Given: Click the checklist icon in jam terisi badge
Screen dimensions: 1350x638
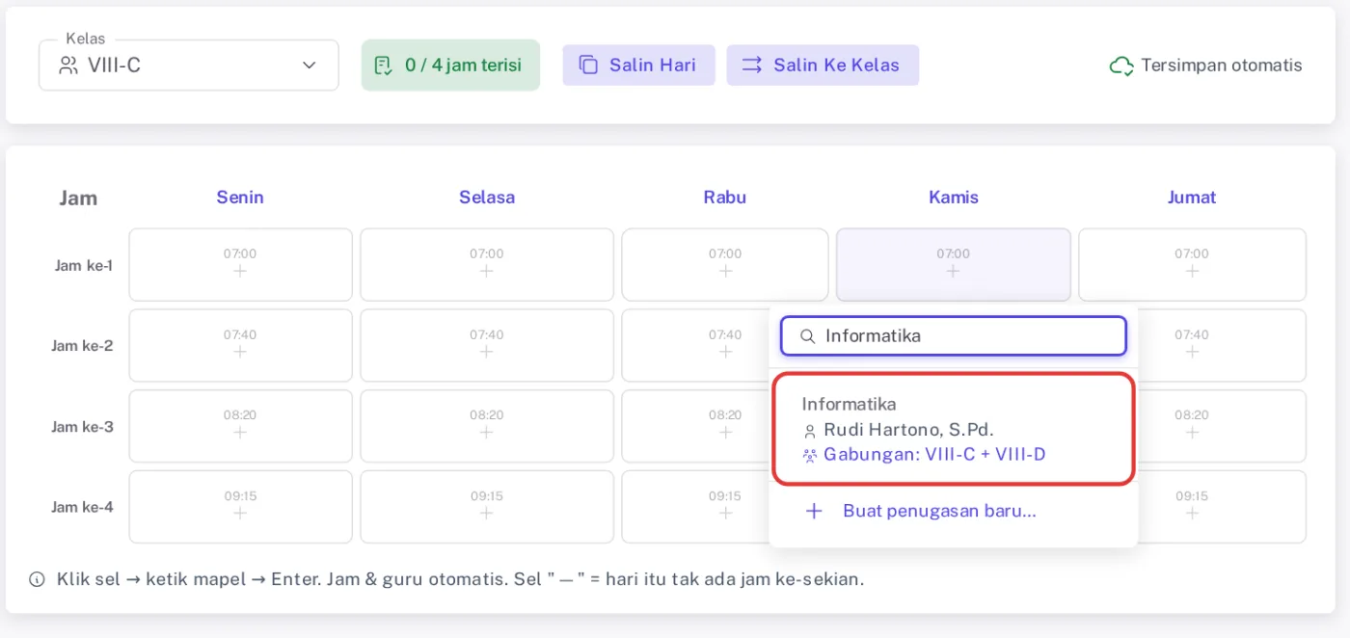Looking at the screenshot, I should (383, 66).
